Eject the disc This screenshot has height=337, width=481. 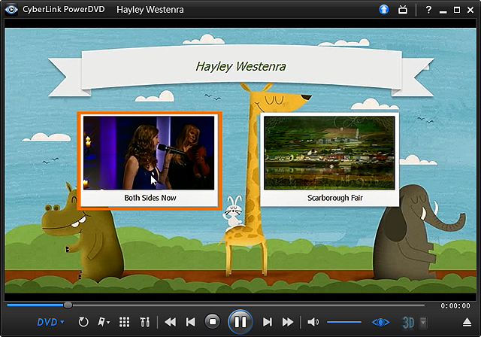pyautogui.click(x=467, y=323)
